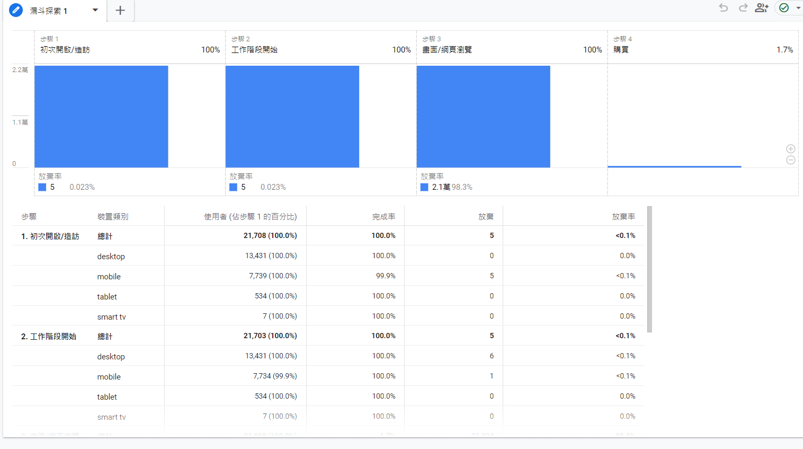Screen dimensions: 803x449
Task: Click the 7,739 (100.0%) users cell
Action: click(273, 276)
